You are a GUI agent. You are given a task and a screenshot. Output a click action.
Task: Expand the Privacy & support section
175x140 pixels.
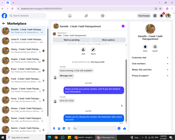(150, 76)
